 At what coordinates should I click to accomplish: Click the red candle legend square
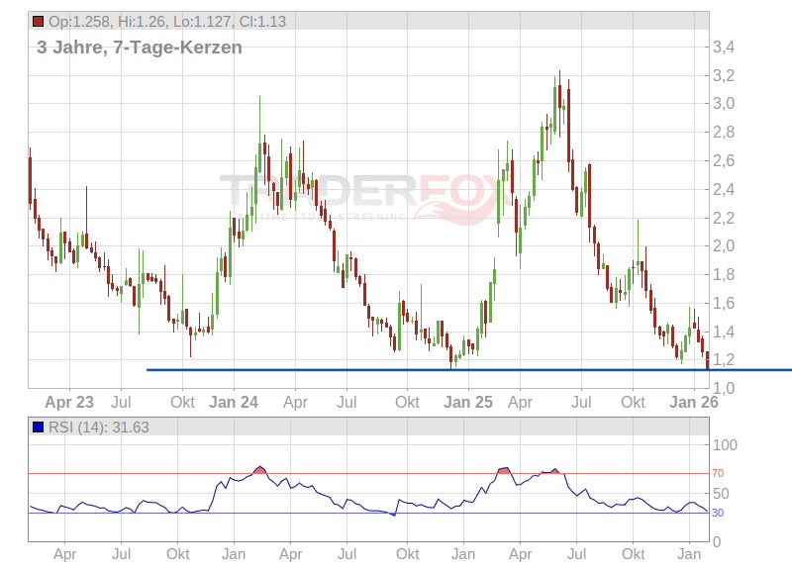38,21
